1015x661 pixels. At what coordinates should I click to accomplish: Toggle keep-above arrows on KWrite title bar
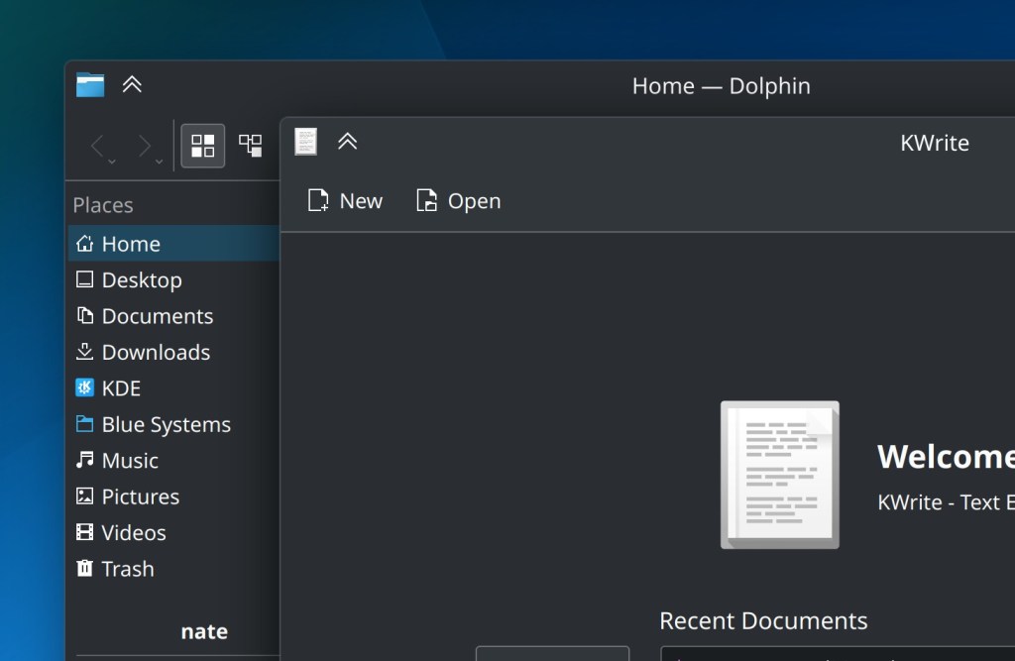347,142
